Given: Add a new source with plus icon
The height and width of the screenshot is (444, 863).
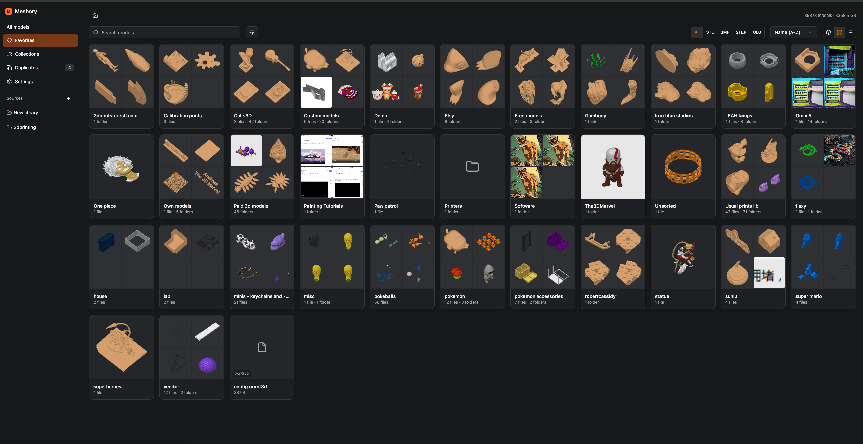Looking at the screenshot, I should click(x=69, y=99).
